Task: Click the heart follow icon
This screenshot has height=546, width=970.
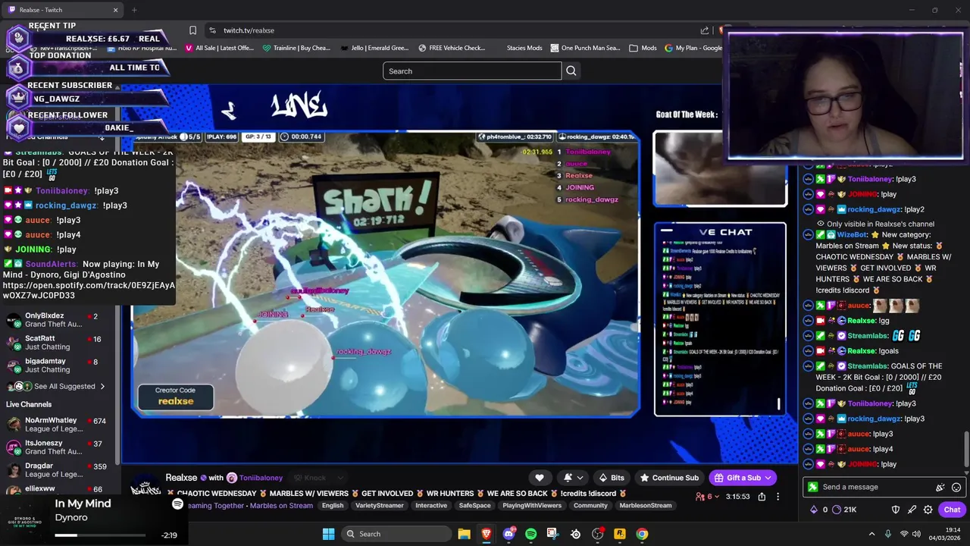Action: click(540, 478)
